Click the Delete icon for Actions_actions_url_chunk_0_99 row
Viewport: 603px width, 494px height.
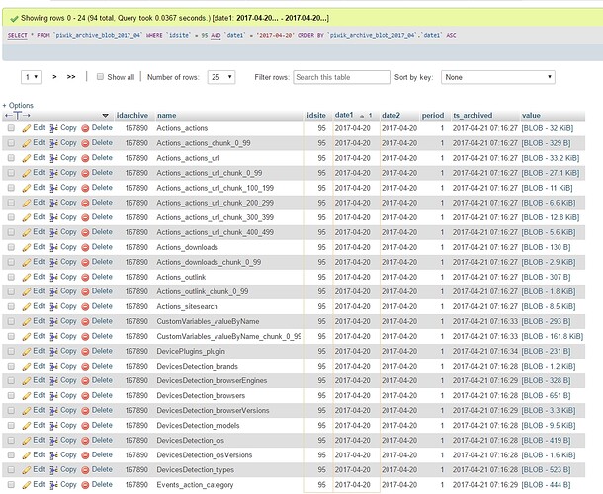tap(85, 173)
